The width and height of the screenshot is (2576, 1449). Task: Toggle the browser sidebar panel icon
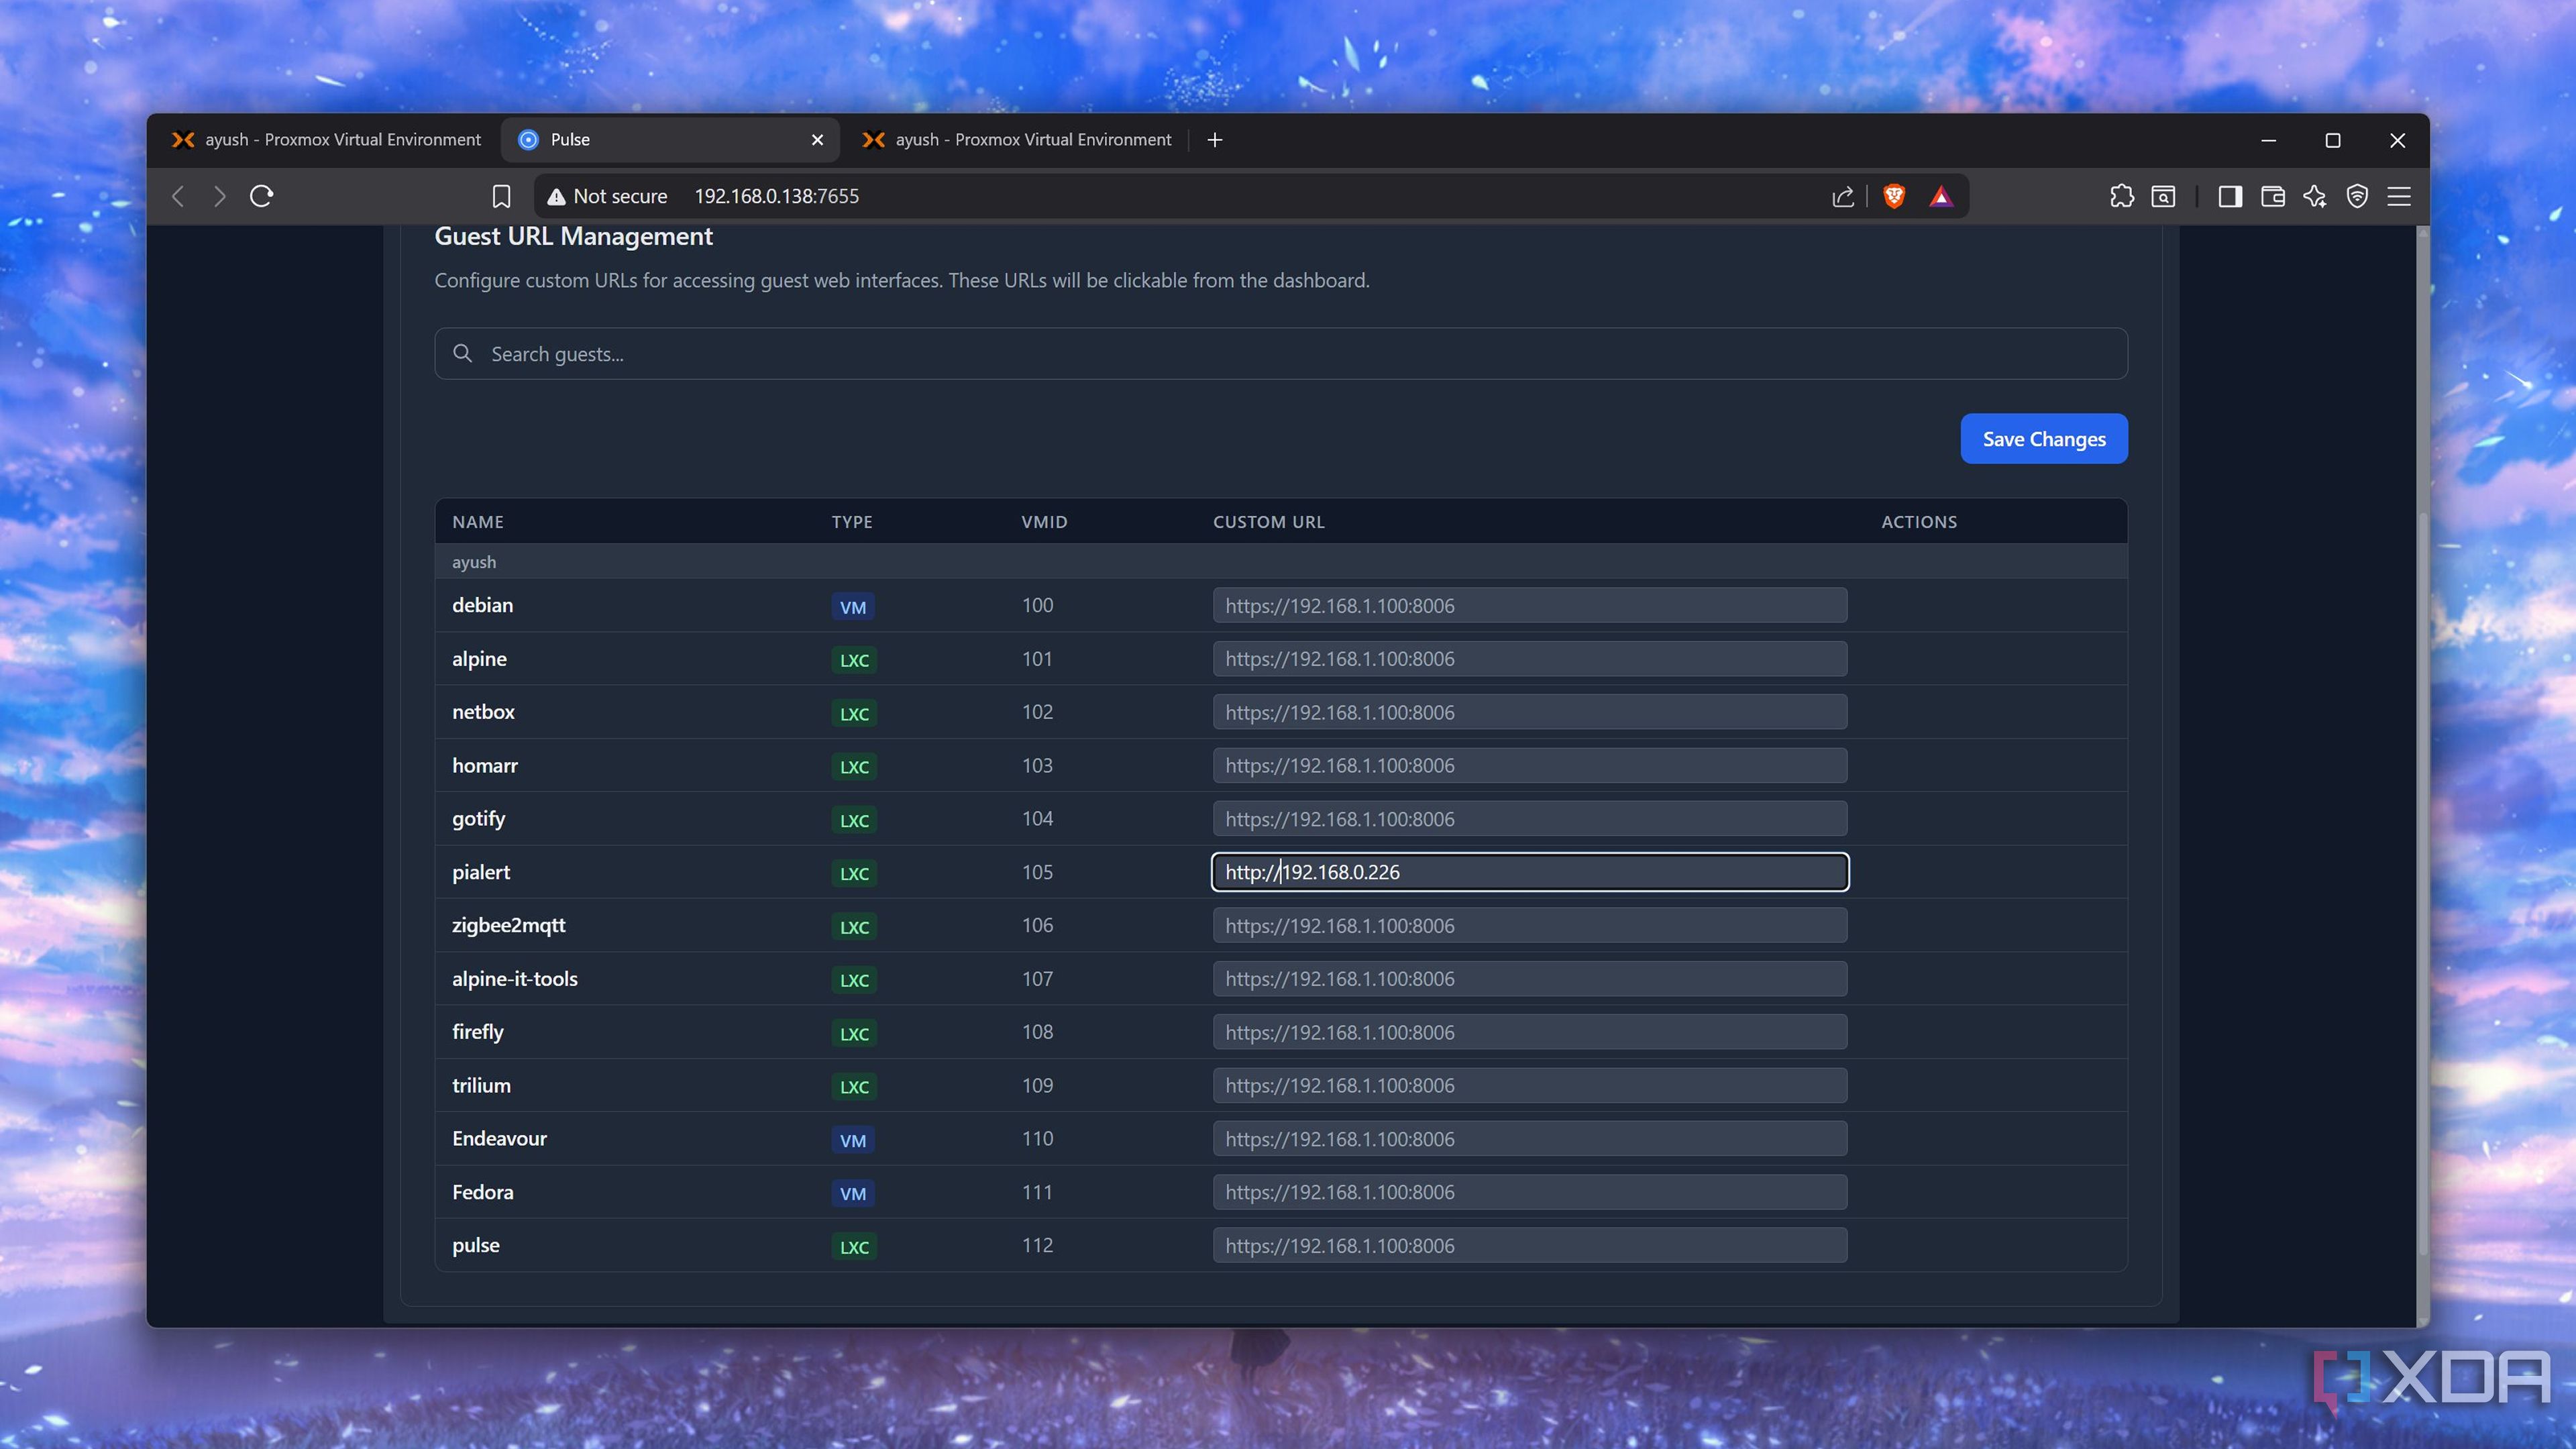click(x=2230, y=196)
